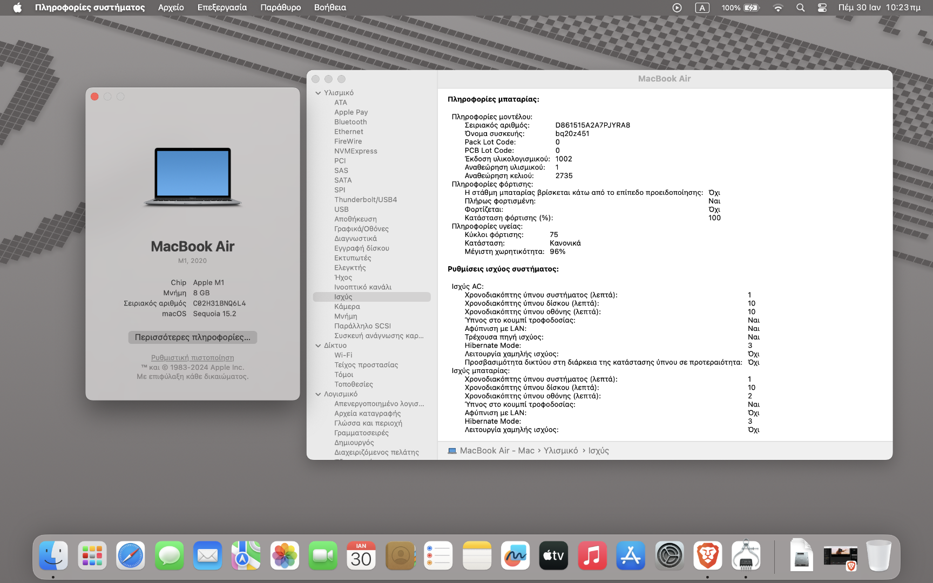Image resolution: width=933 pixels, height=583 pixels.
Task: Open Music app in the Dock
Action: [x=592, y=555]
